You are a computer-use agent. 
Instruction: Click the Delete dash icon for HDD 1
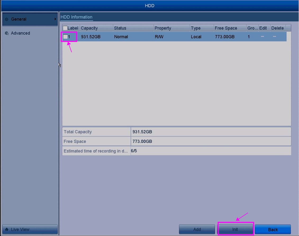pyautogui.click(x=275, y=37)
